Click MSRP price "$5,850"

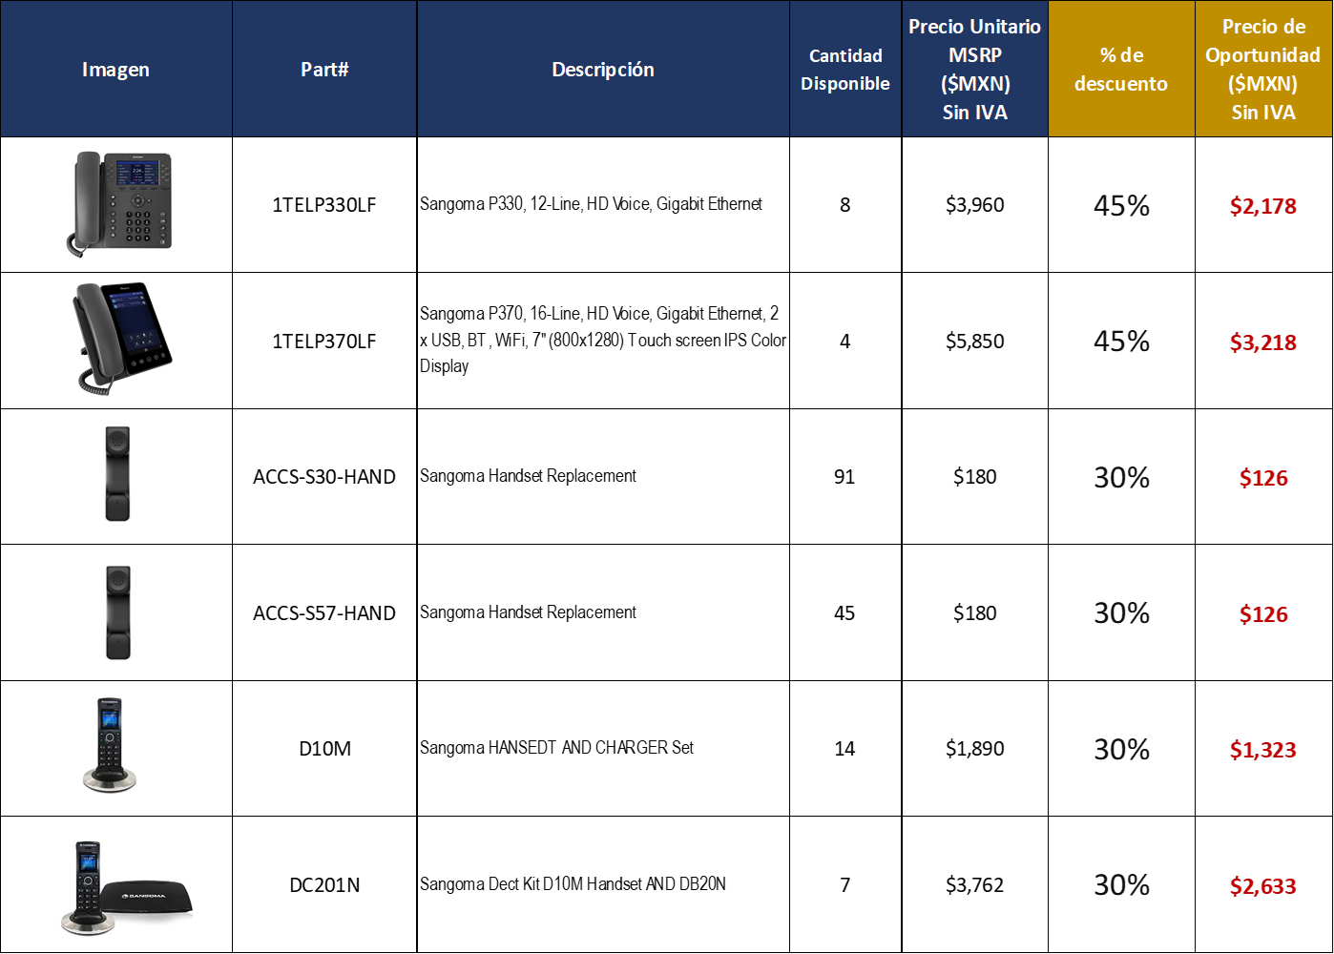tap(974, 342)
